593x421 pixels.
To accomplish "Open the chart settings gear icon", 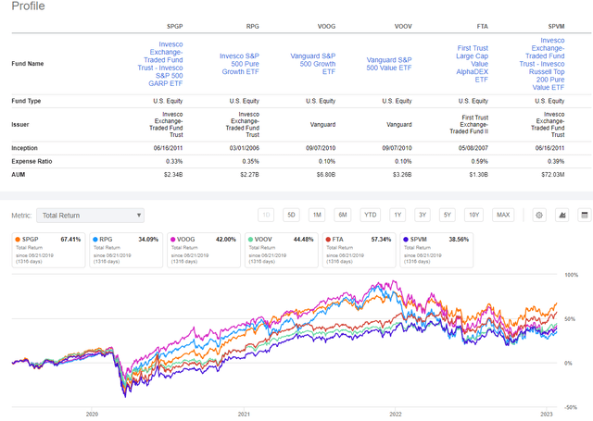I will [x=539, y=216].
